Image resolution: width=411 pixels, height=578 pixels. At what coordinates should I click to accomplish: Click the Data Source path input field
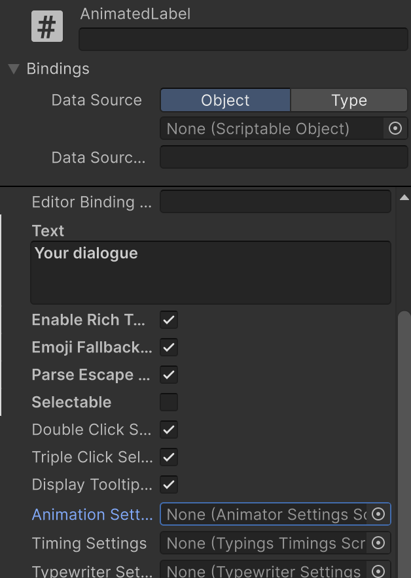point(283,157)
